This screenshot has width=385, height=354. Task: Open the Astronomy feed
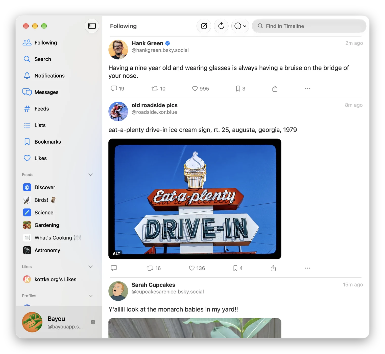(x=42, y=250)
